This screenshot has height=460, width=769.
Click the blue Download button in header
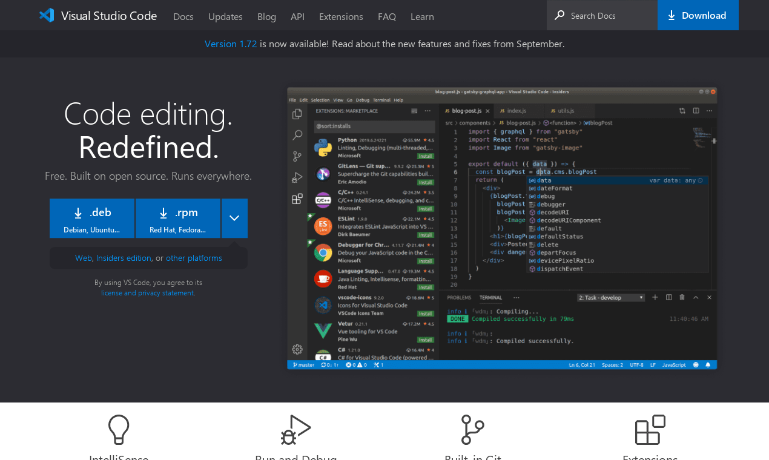point(698,15)
